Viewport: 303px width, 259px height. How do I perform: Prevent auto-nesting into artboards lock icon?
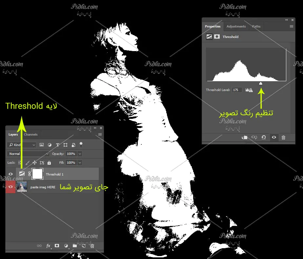(x=42, y=163)
